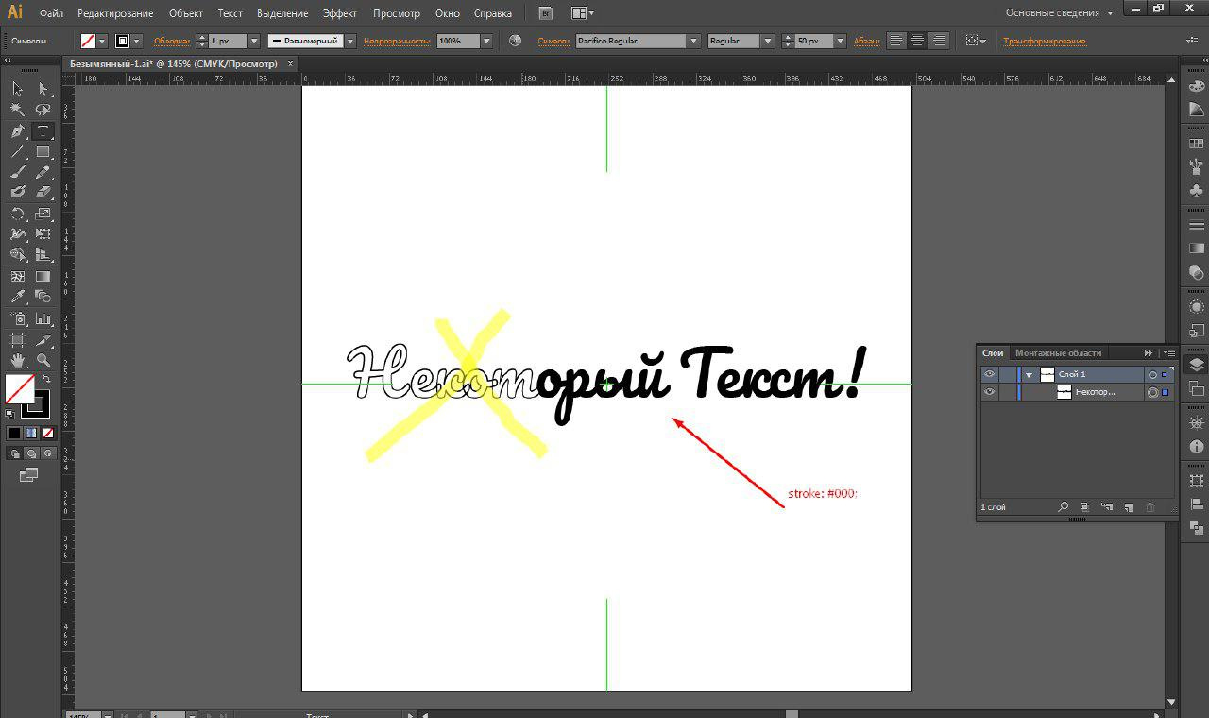Open the Объект menu

coord(186,13)
